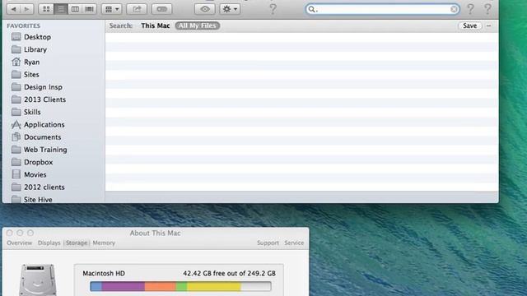Switch Finder to Cover Flow view
This screenshot has height=296, width=527.
click(90, 9)
